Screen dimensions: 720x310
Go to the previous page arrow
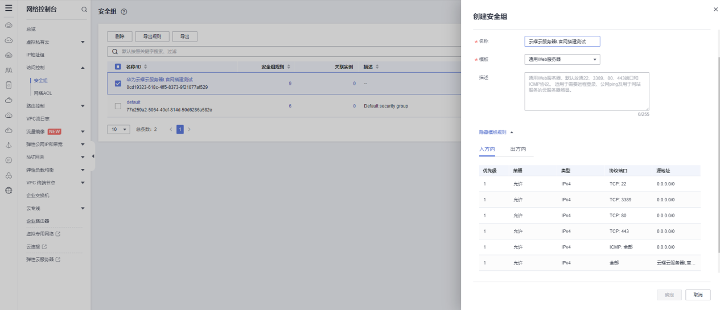click(171, 130)
